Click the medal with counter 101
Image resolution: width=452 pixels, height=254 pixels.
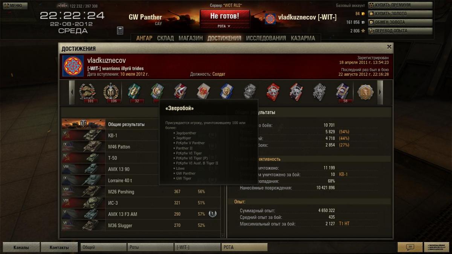[x=87, y=92]
